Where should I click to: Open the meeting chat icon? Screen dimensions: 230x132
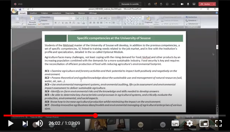pyautogui.click(x=155, y=4)
